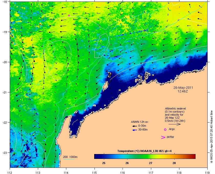The image size is (215, 174).
Task: Click latitude axis label -23
Action: pos(4,153)
